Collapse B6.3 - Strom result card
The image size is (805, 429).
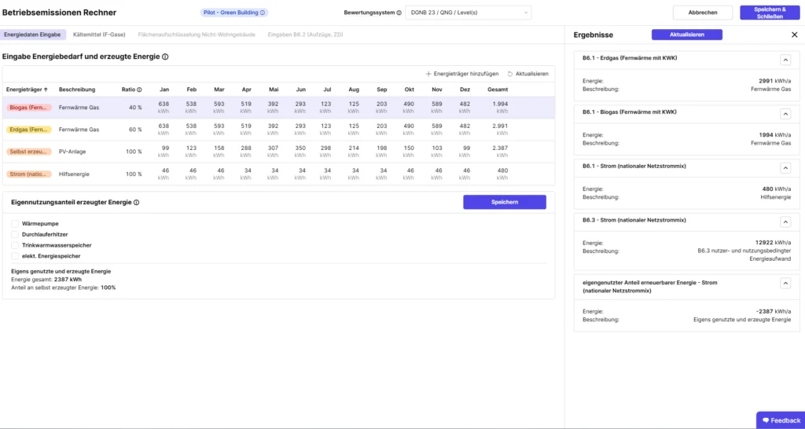(x=785, y=222)
